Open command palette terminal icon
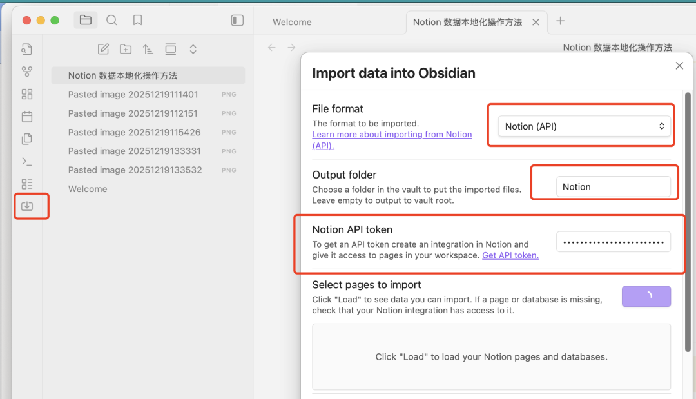 [x=27, y=162]
